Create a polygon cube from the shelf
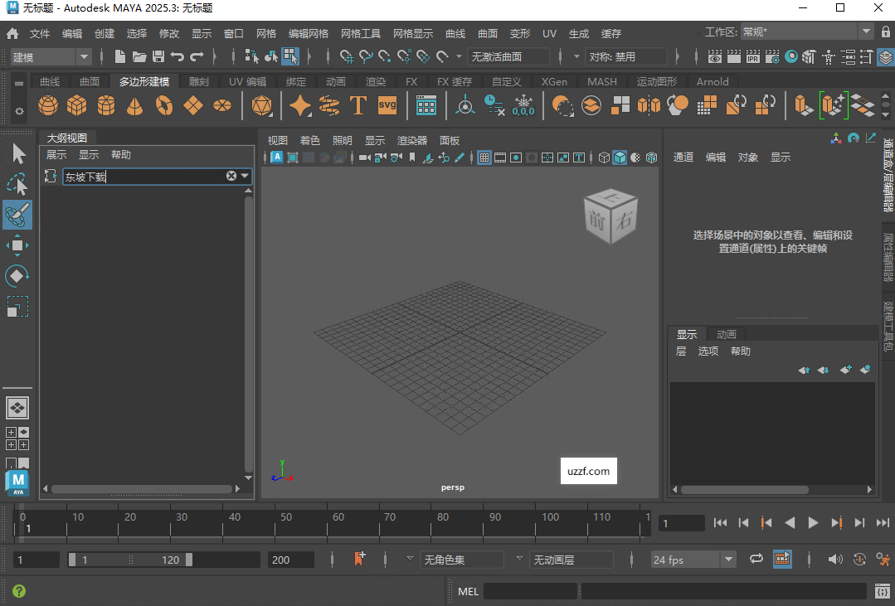The image size is (895, 606). (x=76, y=105)
